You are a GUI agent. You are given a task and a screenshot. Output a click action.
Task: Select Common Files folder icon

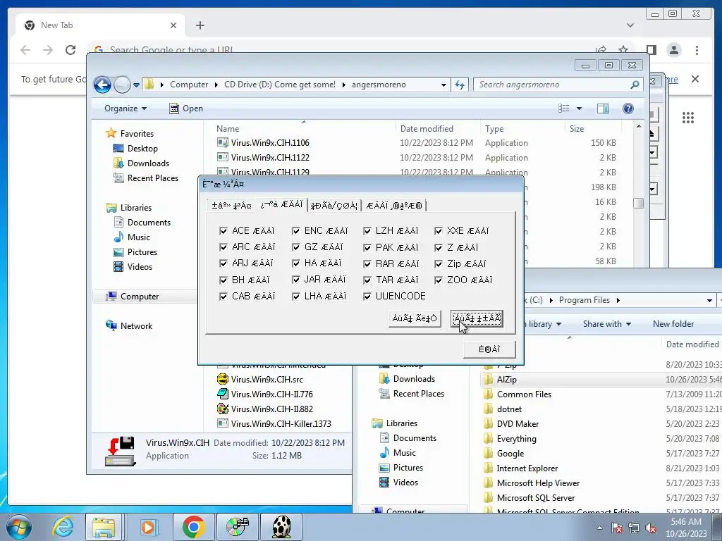488,394
